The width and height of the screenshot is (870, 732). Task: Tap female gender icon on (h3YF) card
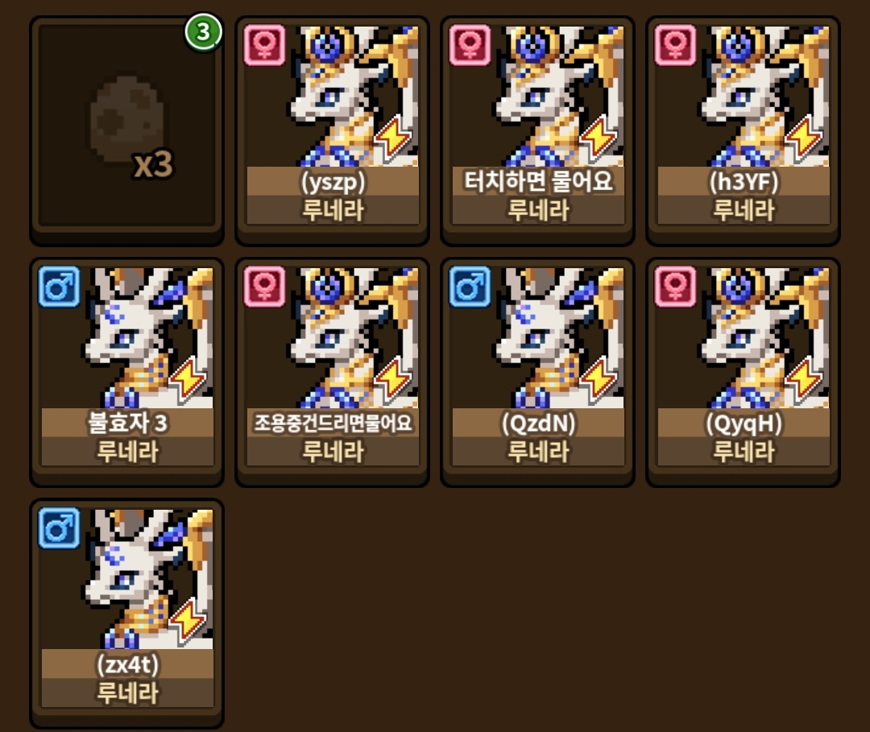pyautogui.click(x=675, y=44)
